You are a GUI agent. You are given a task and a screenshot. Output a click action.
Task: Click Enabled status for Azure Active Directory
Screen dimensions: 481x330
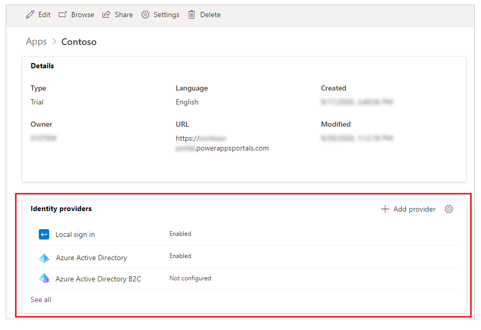coord(180,256)
